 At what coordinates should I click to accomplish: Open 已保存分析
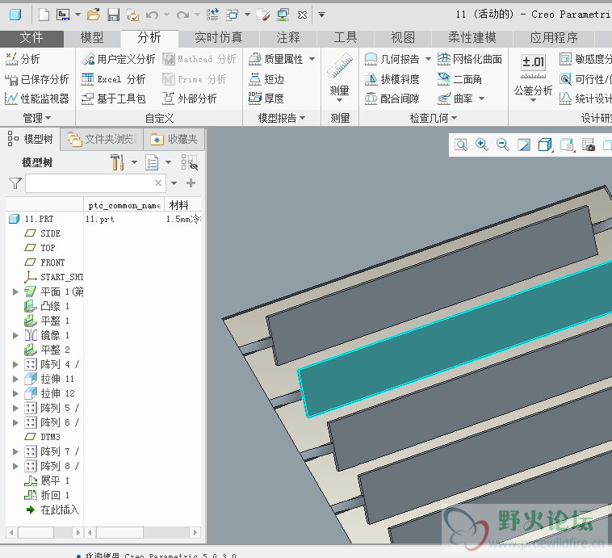37,79
